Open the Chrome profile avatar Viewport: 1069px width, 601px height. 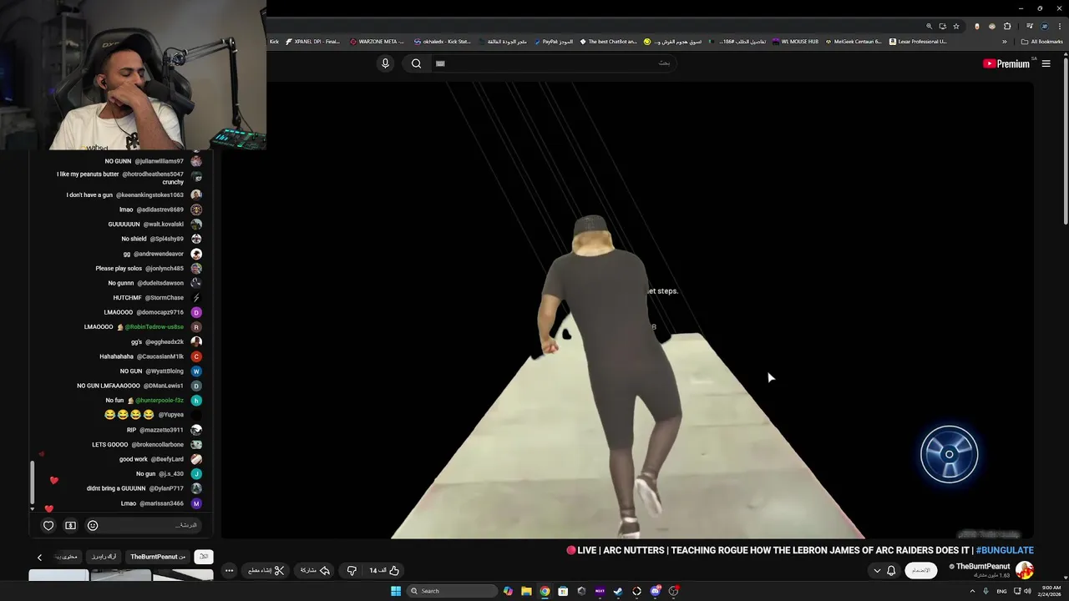point(1044,26)
